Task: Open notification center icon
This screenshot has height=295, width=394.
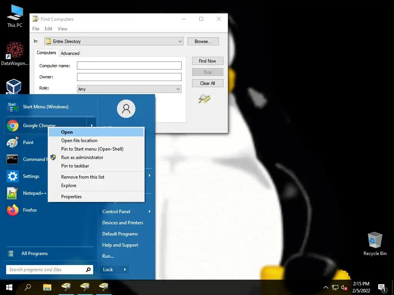Action: (x=381, y=288)
